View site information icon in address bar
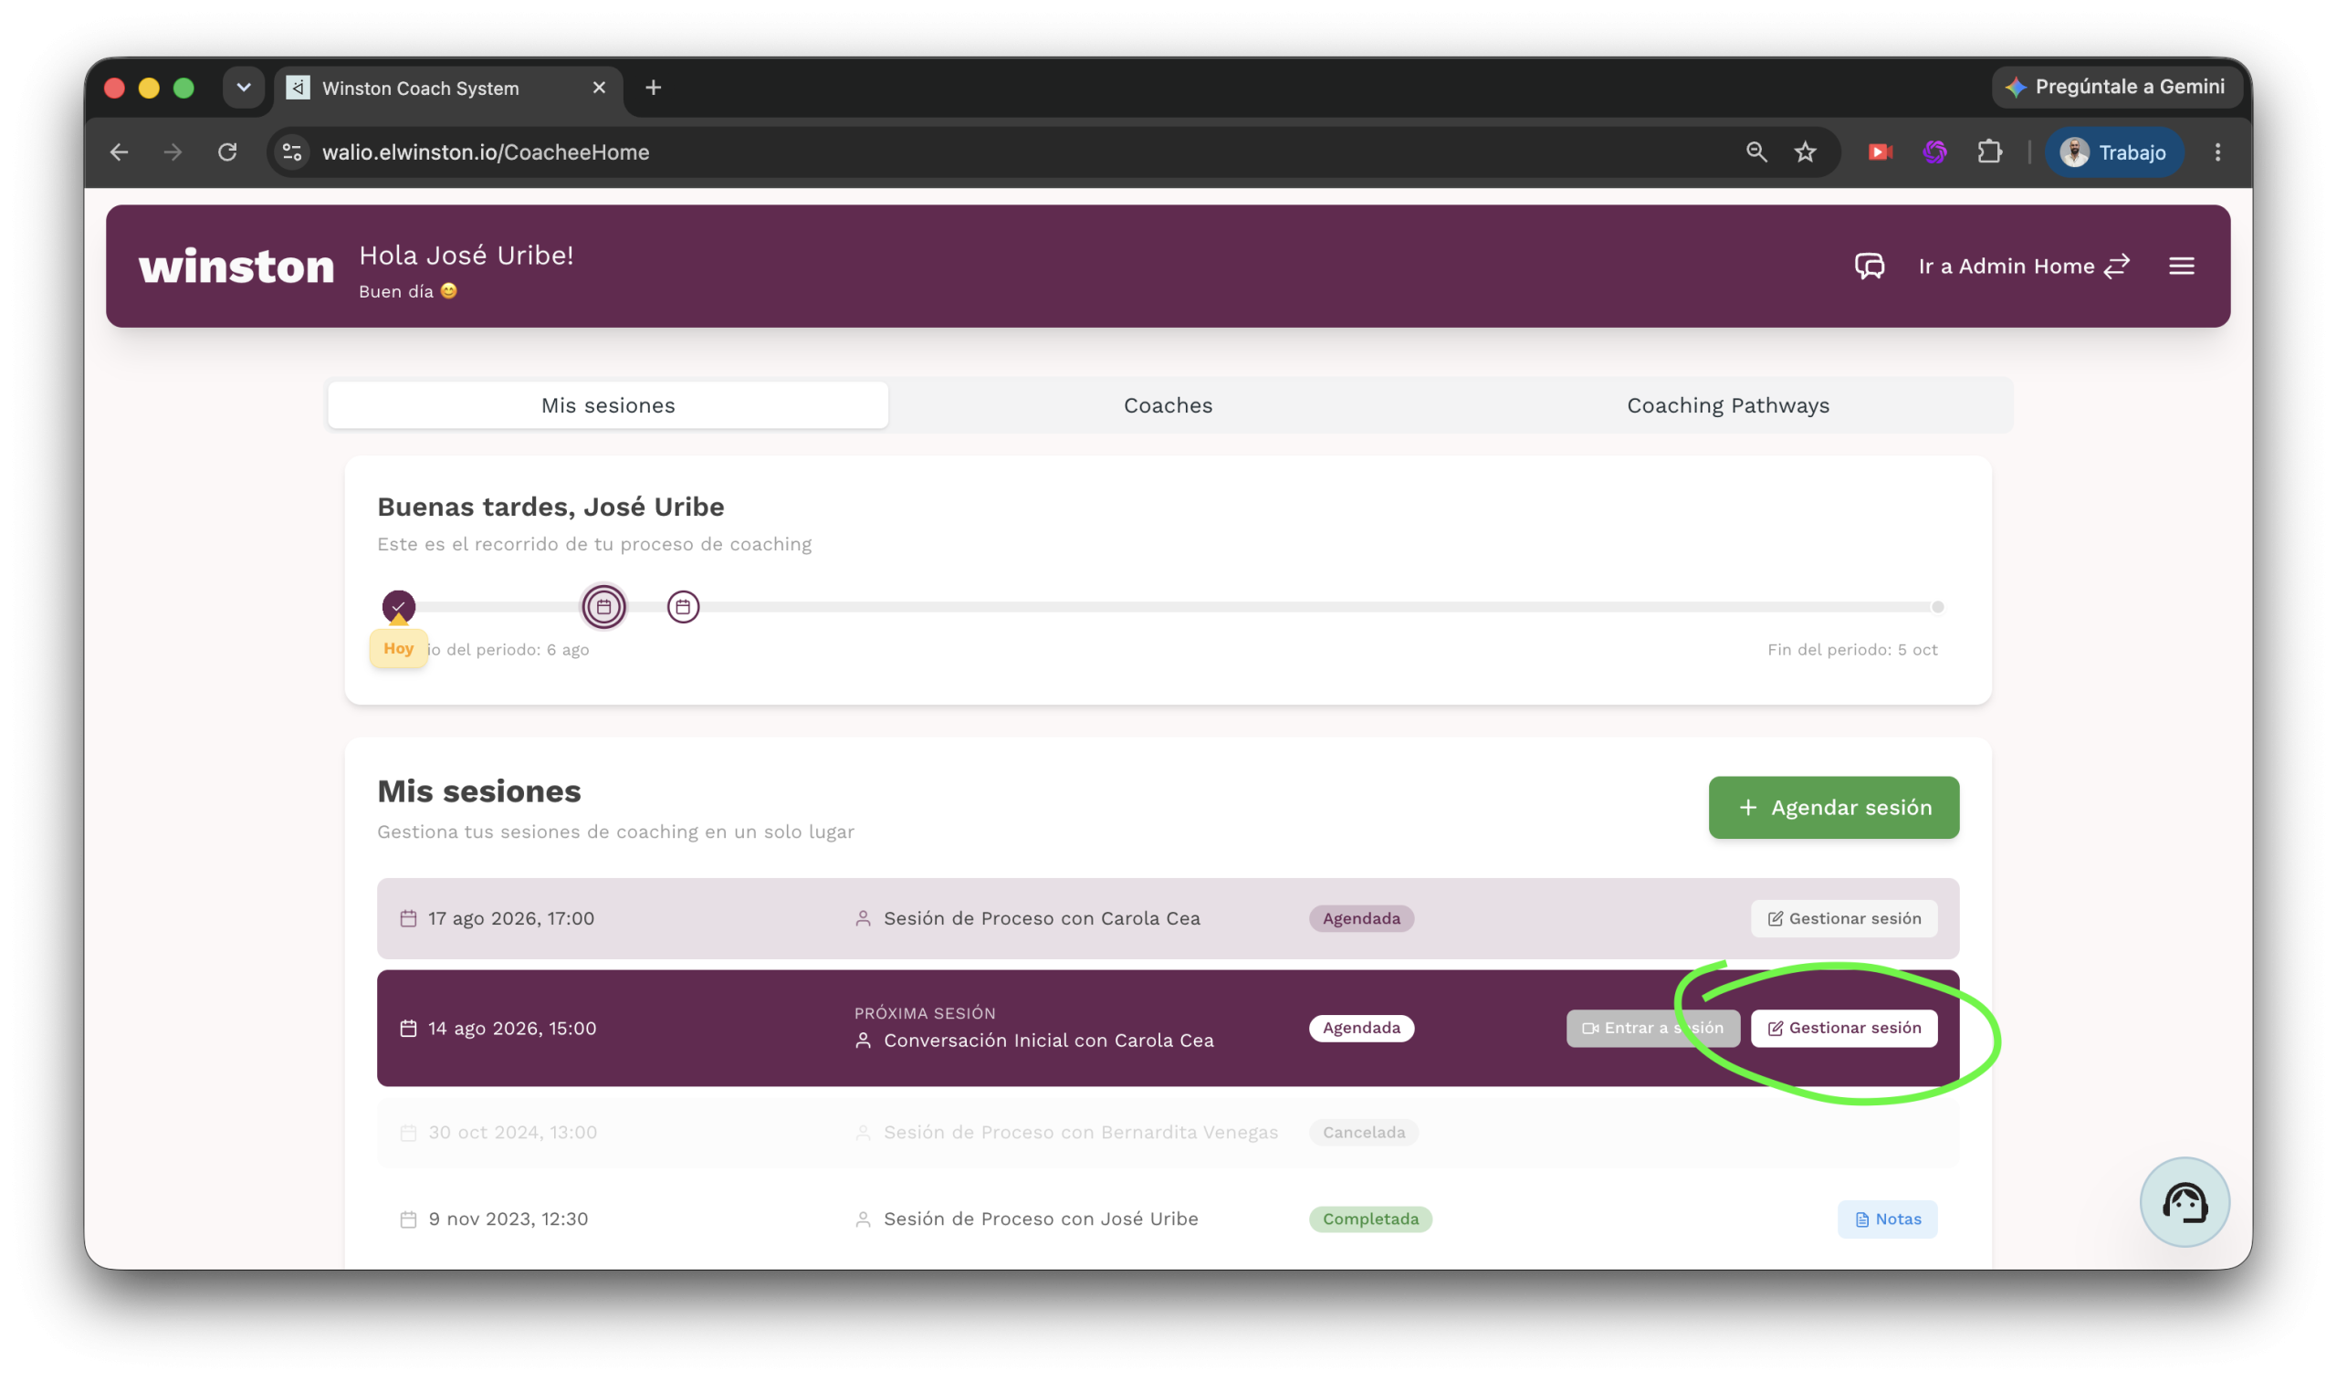The image size is (2337, 1381). tap(292, 152)
